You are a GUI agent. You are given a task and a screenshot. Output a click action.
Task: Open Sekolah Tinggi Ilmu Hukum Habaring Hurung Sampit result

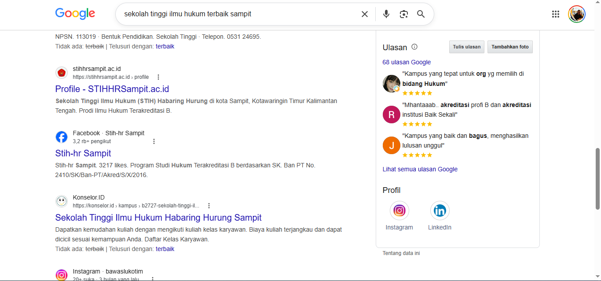coord(158,218)
